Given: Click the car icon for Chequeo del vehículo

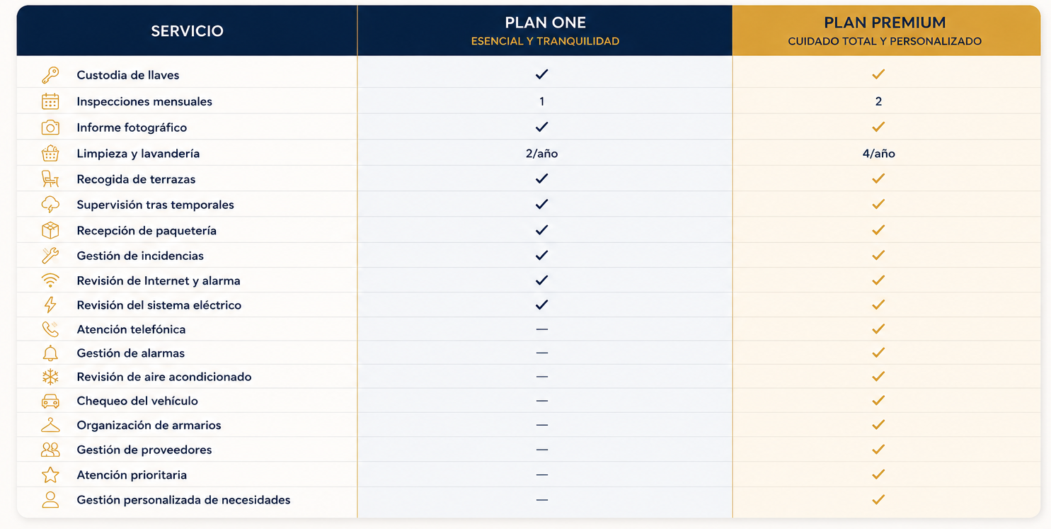Looking at the screenshot, I should 50,401.
